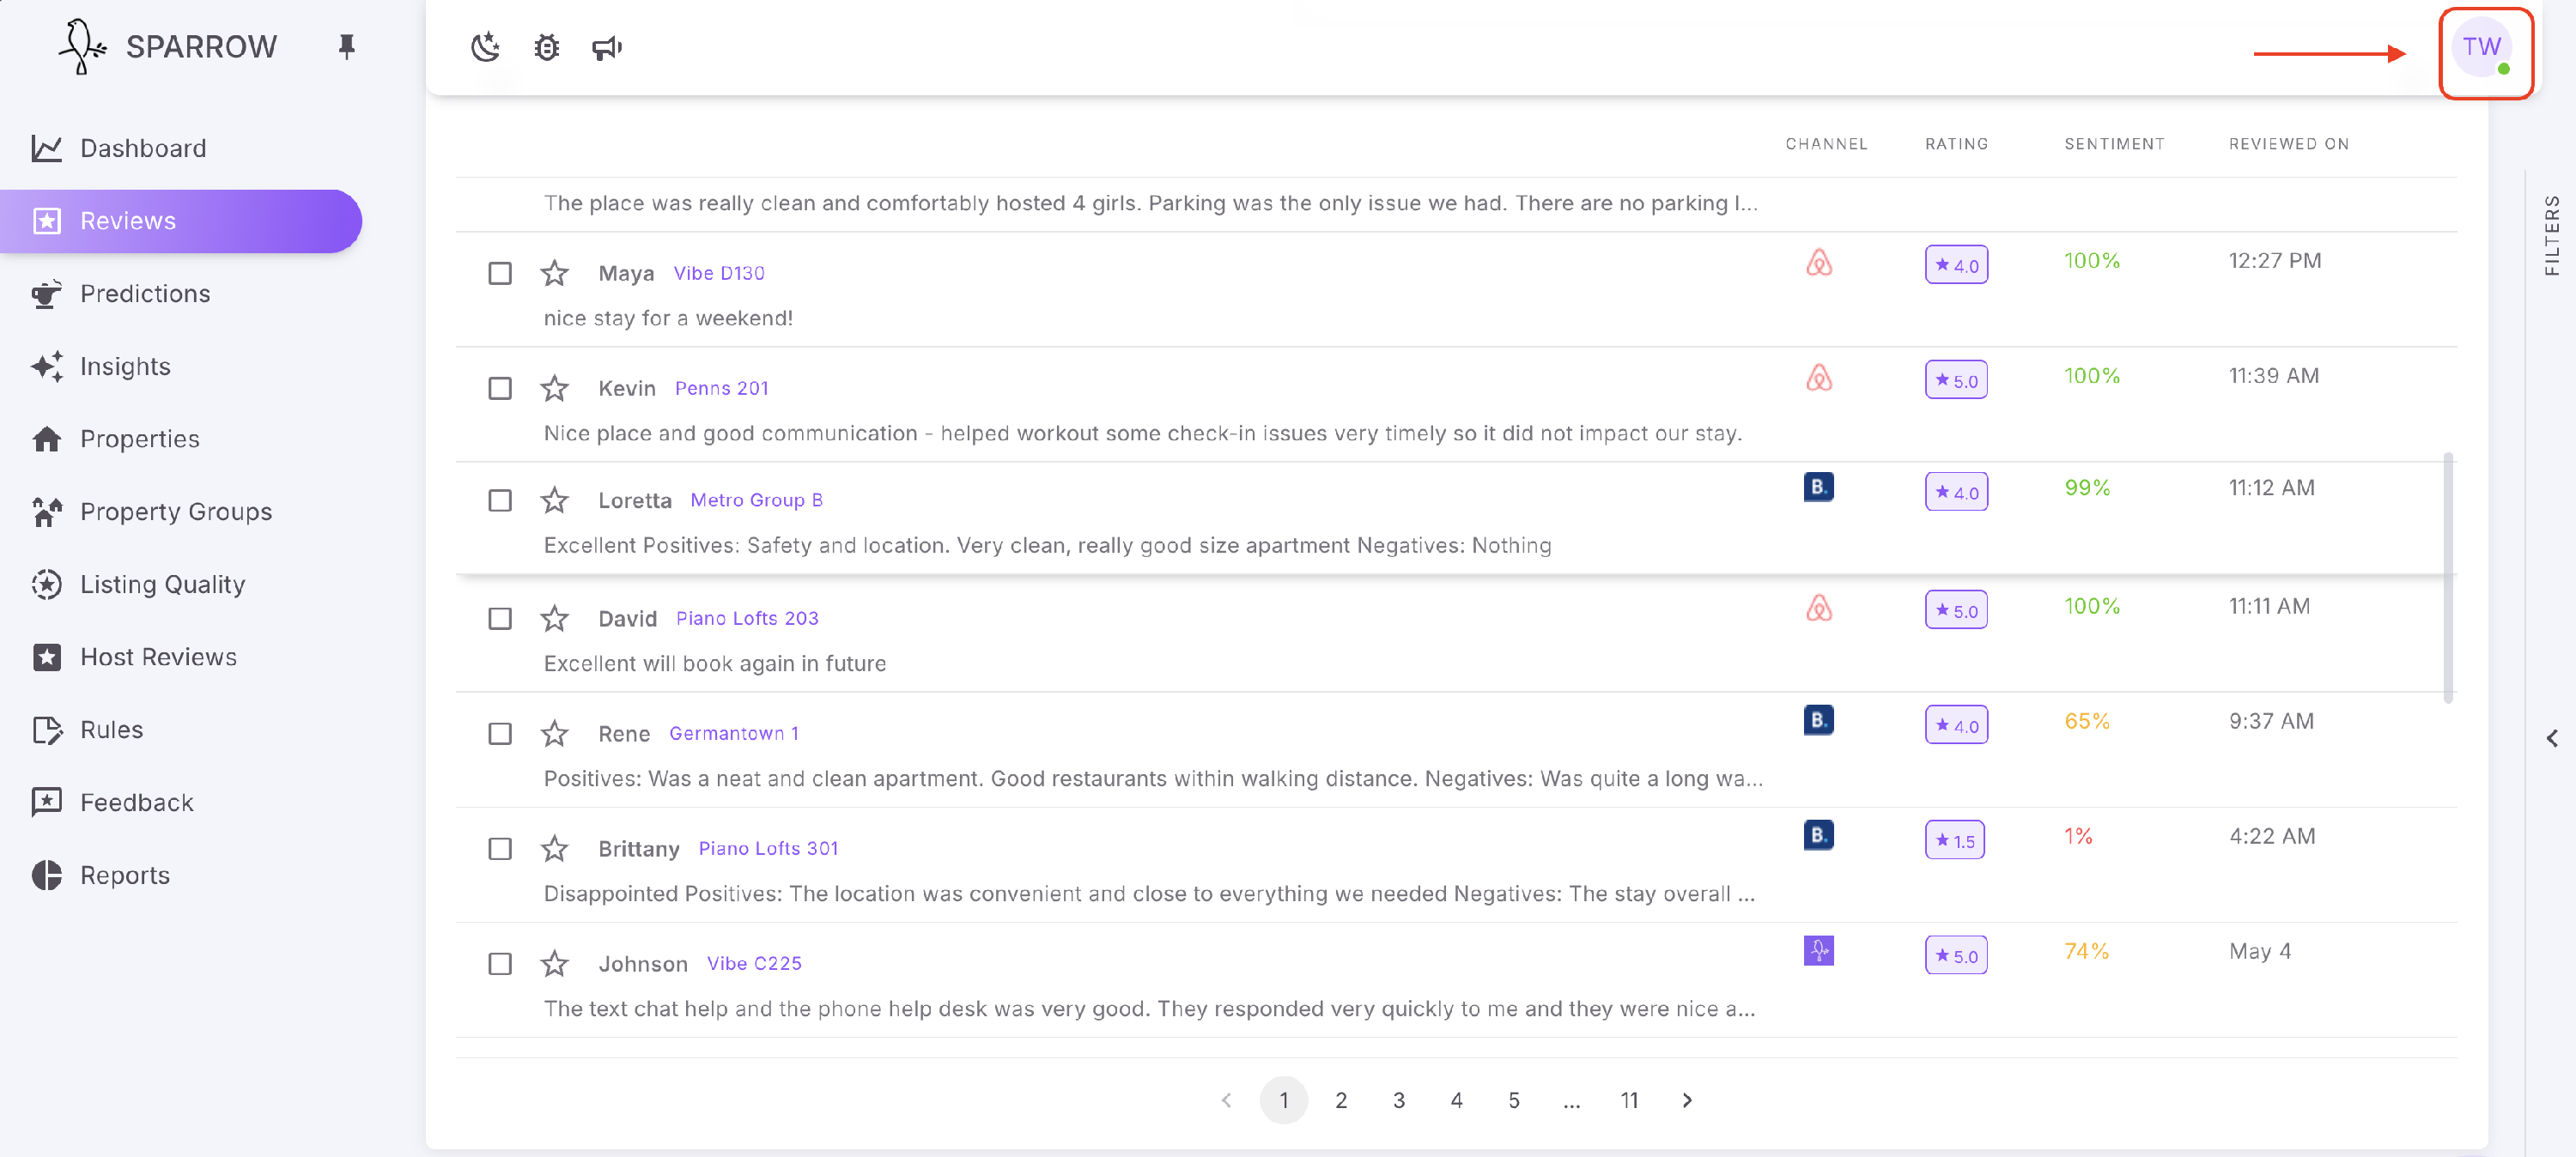
Task: Open the Dashboard menu item
Action: click(181, 148)
